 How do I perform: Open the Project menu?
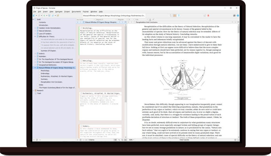tap(67, 12)
